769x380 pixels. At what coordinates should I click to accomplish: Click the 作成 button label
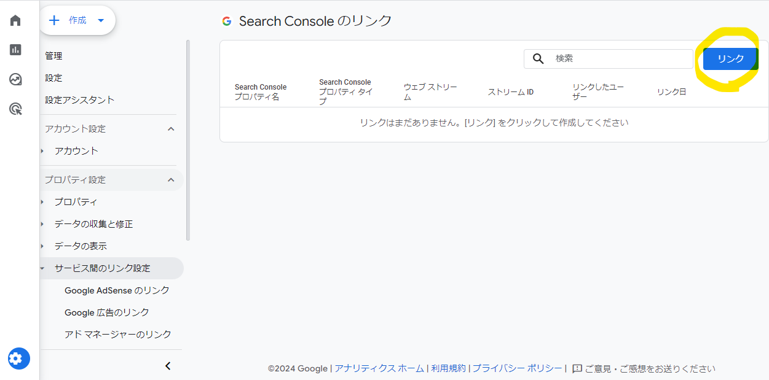click(x=77, y=20)
